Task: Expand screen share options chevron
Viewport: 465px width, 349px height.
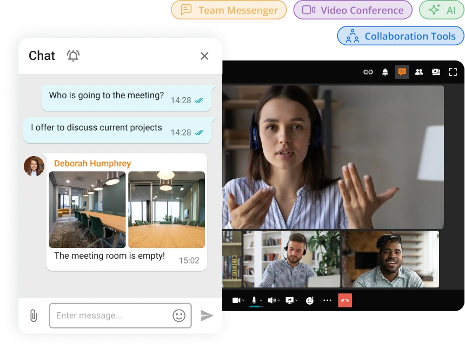Action: tap(296, 300)
